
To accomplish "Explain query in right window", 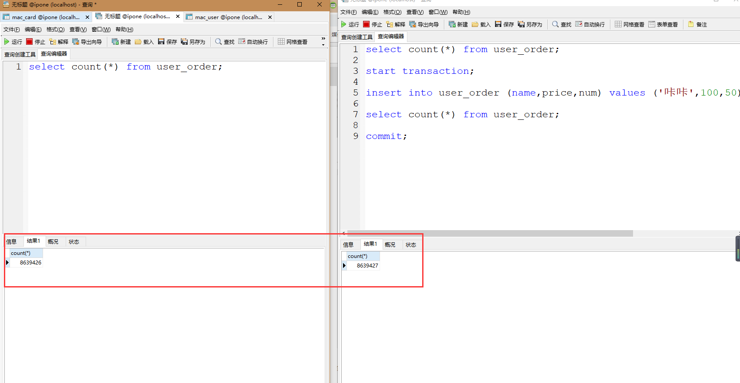I will [396, 24].
